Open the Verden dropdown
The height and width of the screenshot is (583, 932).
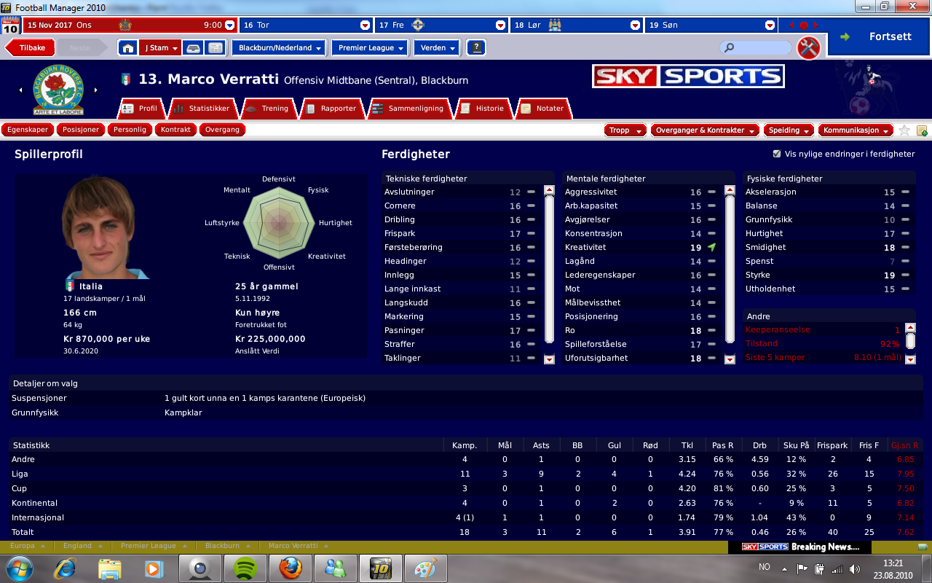[x=438, y=48]
